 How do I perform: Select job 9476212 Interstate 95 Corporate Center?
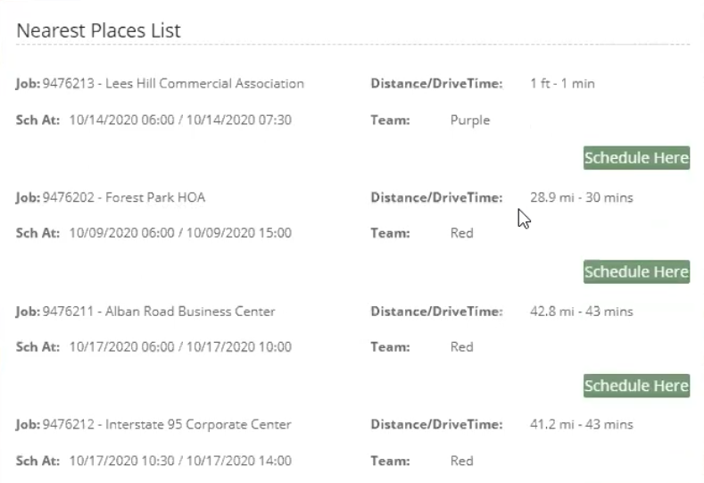[167, 425]
